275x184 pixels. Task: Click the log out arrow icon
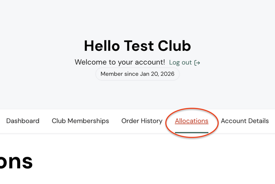[x=197, y=62]
